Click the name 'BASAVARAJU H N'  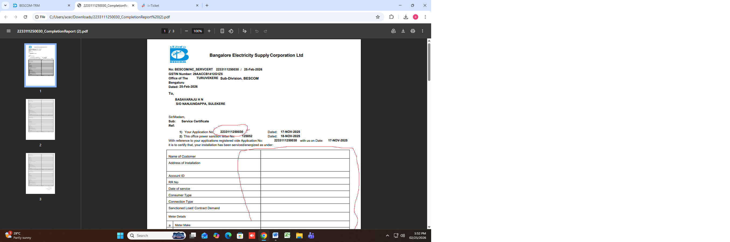tap(189, 99)
